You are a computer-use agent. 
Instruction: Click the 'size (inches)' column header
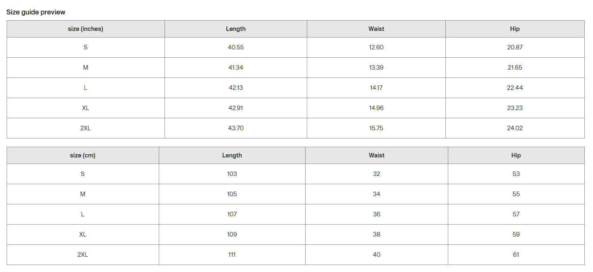pyautogui.click(x=85, y=29)
